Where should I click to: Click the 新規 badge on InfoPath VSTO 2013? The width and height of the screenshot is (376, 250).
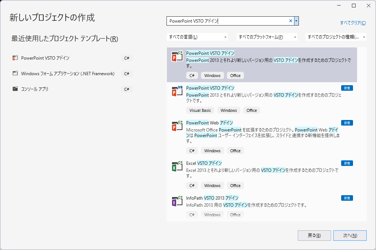point(347,198)
